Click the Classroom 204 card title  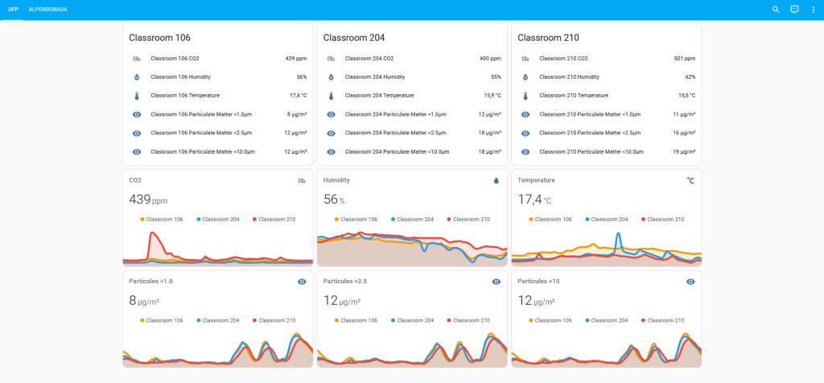pyautogui.click(x=354, y=38)
